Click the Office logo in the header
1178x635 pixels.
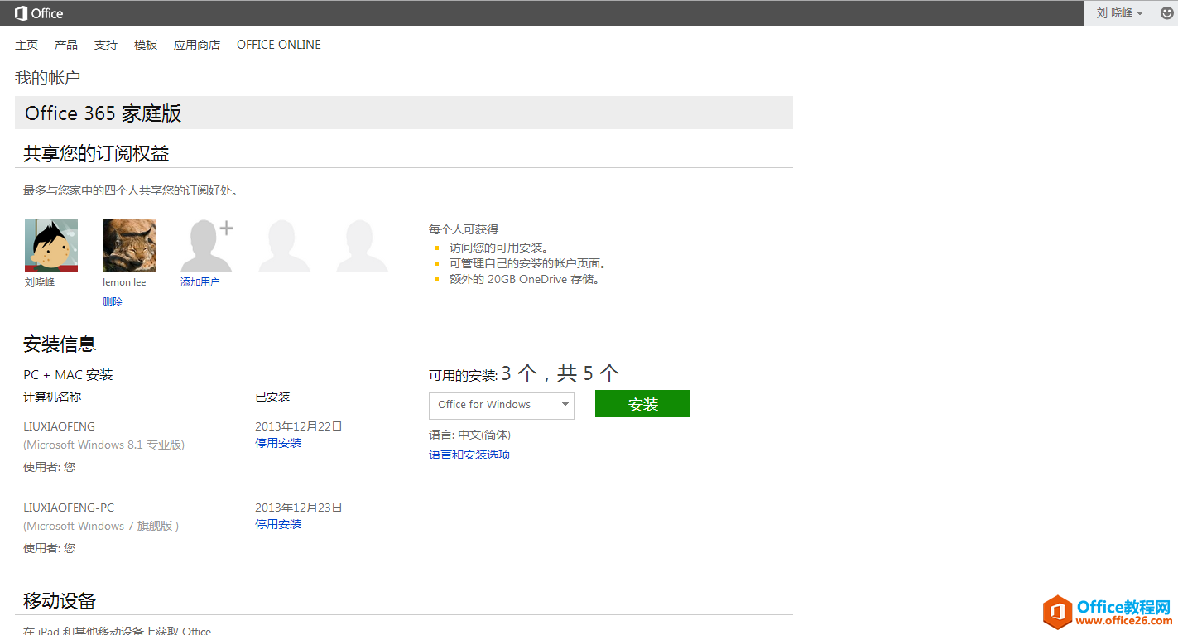pos(39,13)
